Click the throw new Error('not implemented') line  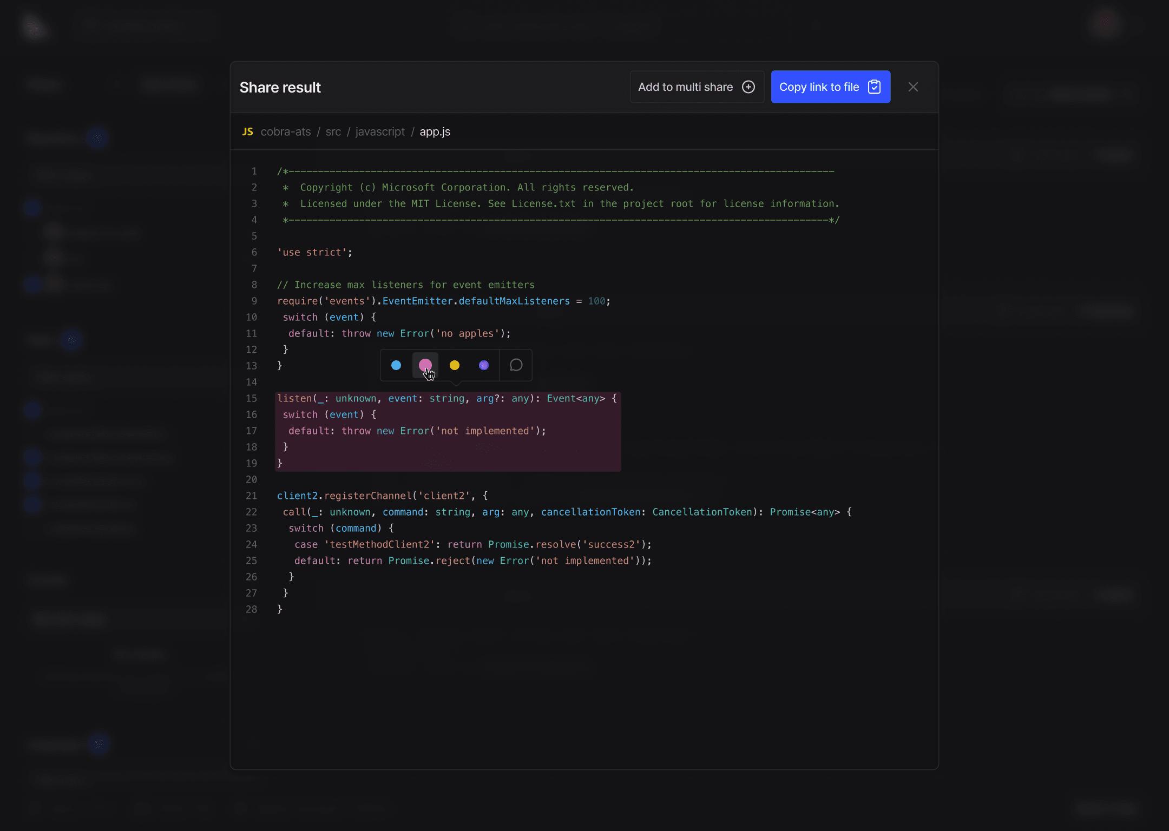[417, 431]
